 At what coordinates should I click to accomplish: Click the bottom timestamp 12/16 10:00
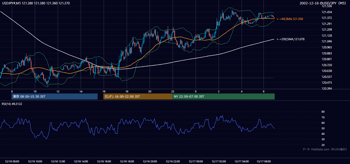[35, 162]
